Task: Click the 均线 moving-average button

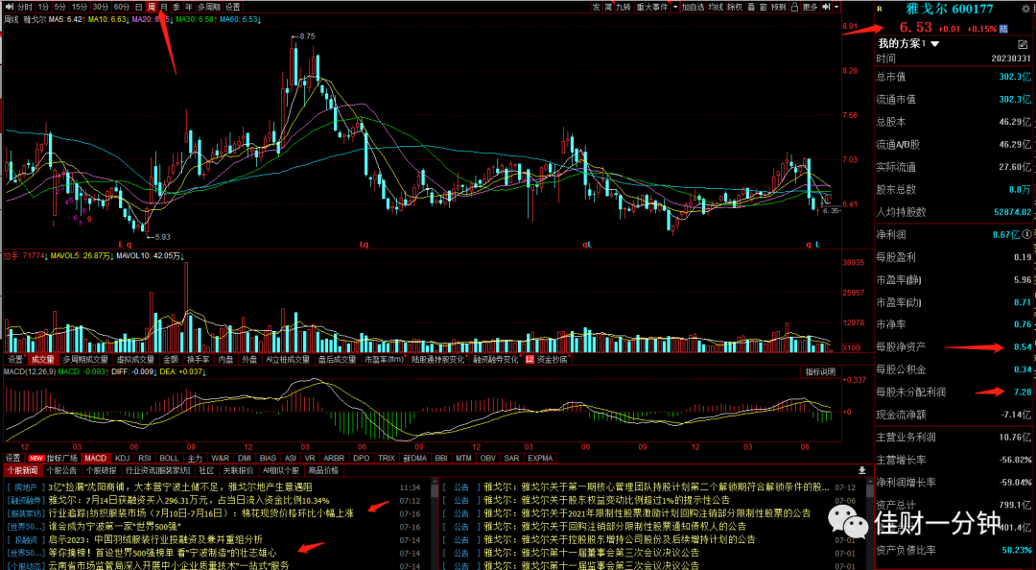Action: [x=716, y=7]
